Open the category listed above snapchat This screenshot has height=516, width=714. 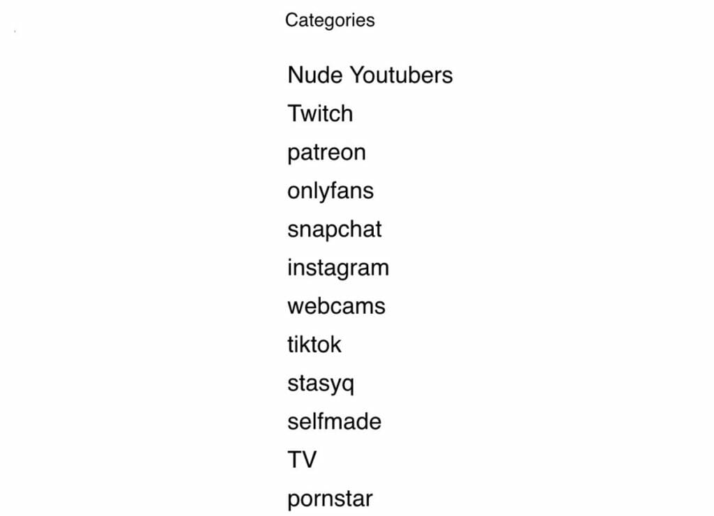(x=331, y=191)
